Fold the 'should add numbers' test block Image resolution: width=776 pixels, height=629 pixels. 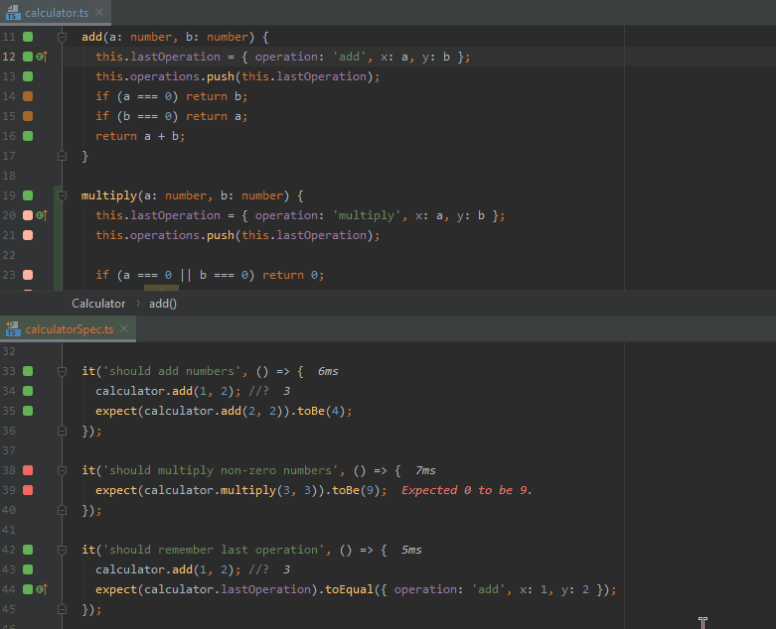(x=62, y=371)
